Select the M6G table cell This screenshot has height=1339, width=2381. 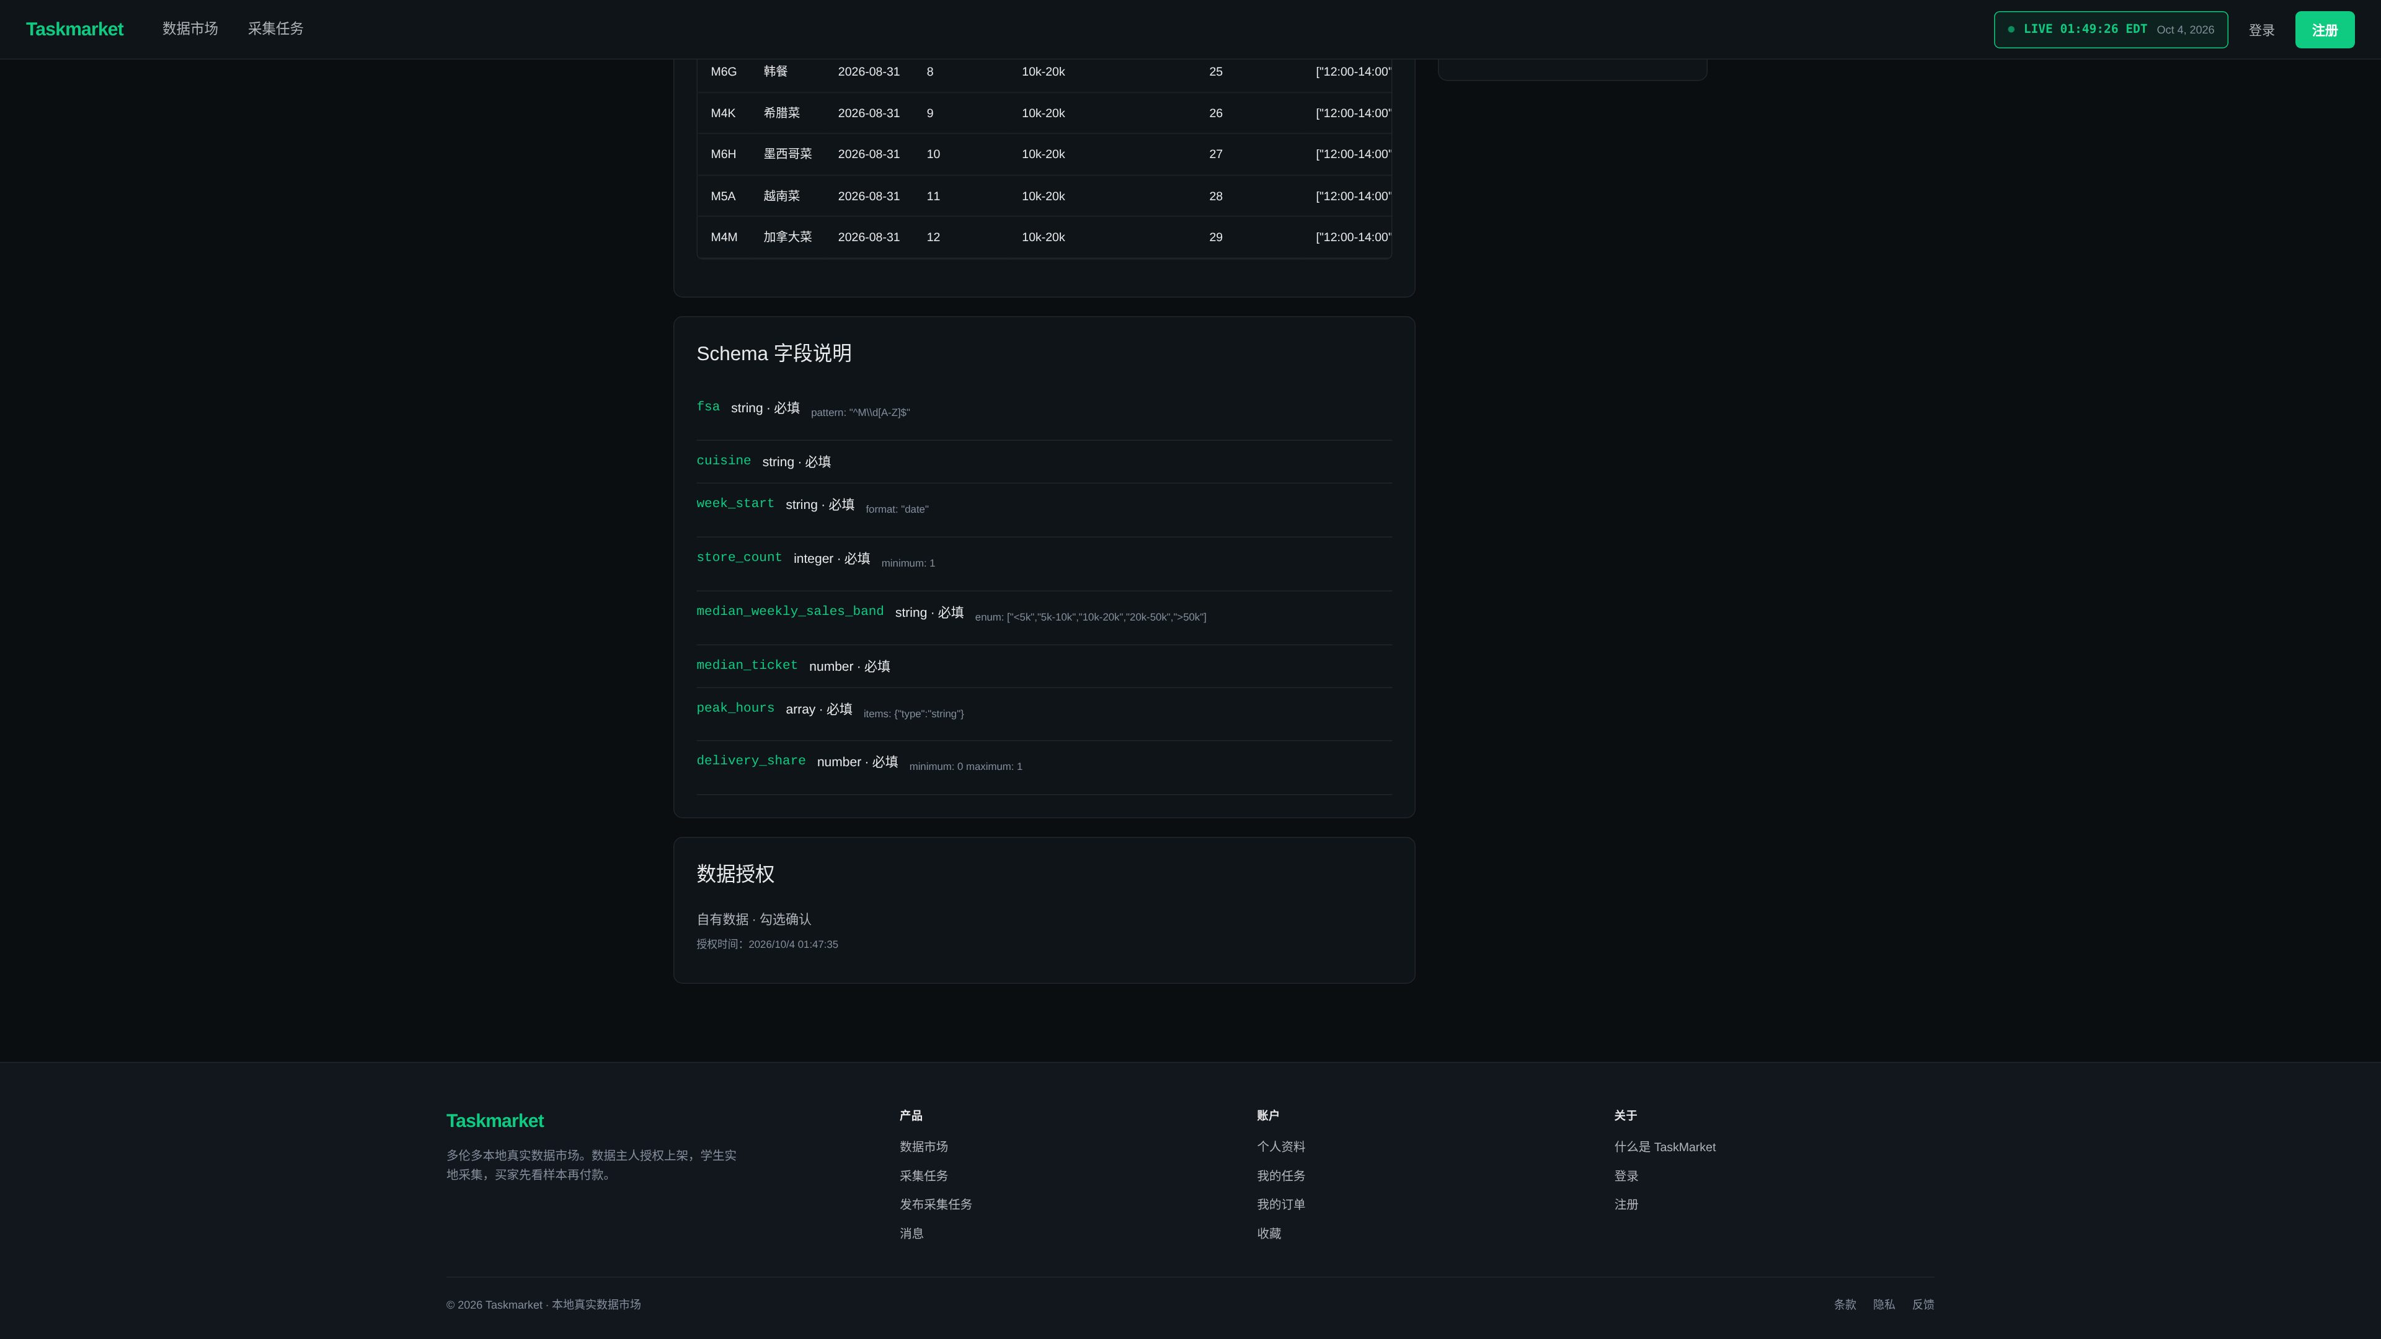724,71
